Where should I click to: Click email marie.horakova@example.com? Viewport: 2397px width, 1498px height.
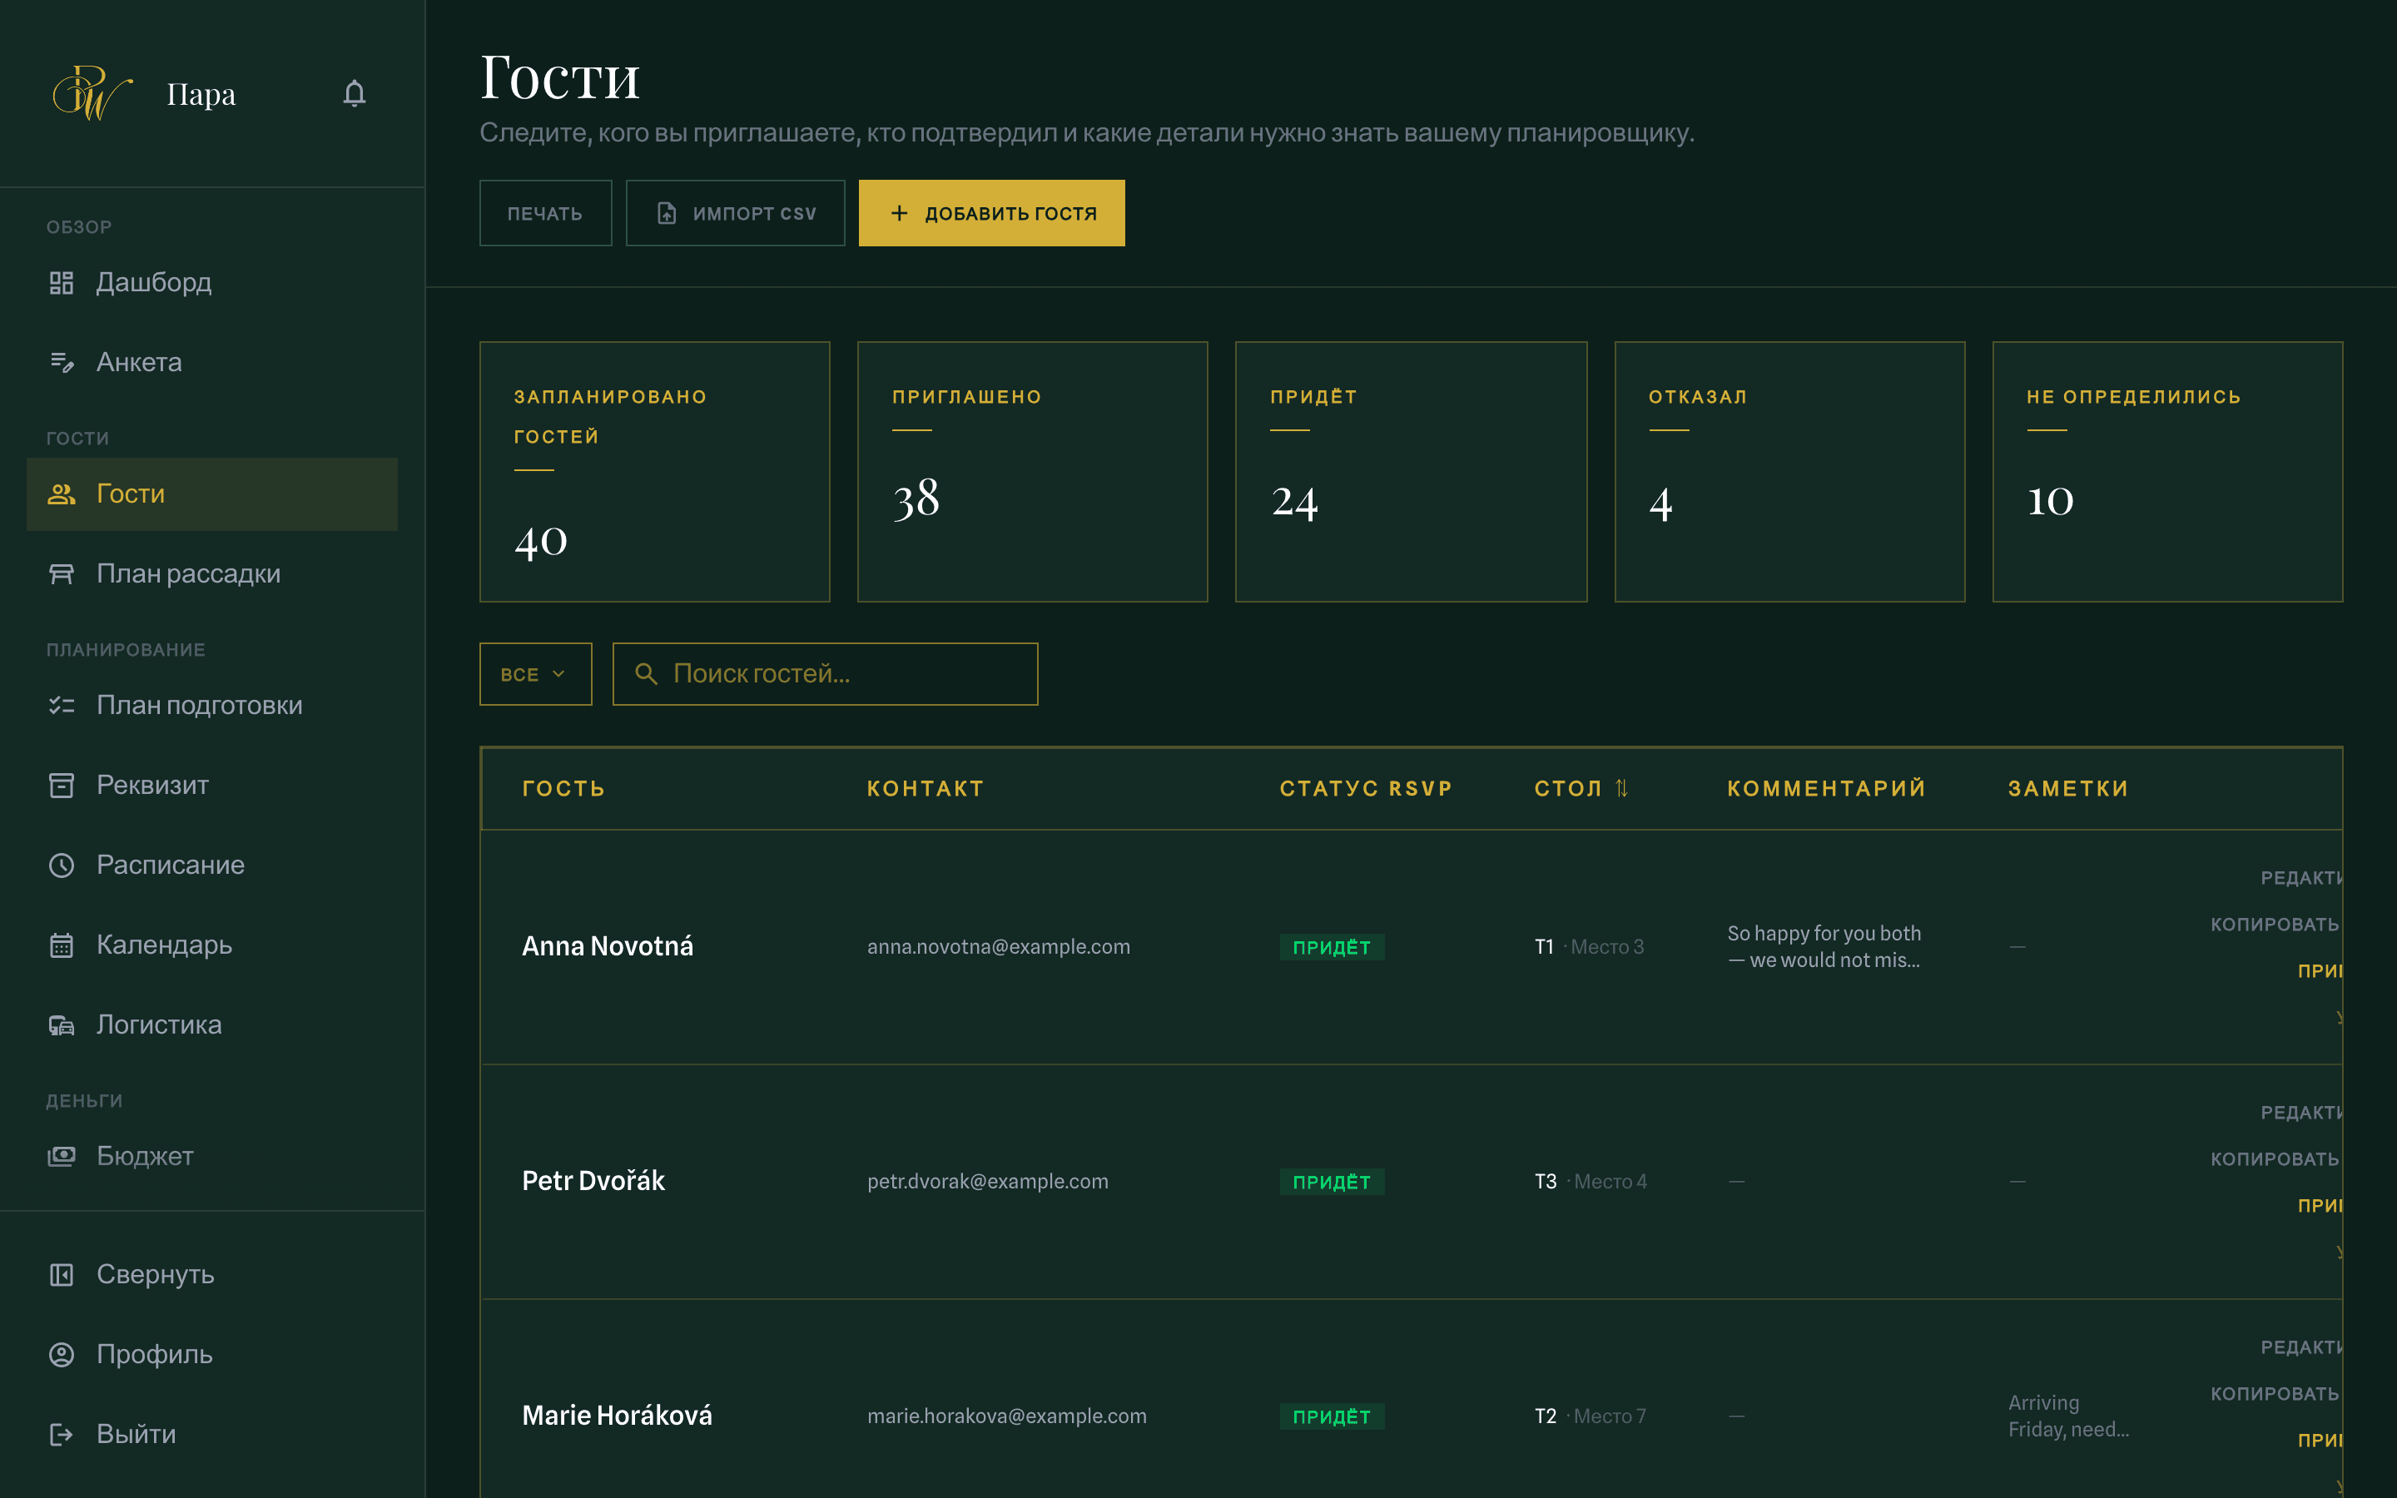[x=1006, y=1416]
